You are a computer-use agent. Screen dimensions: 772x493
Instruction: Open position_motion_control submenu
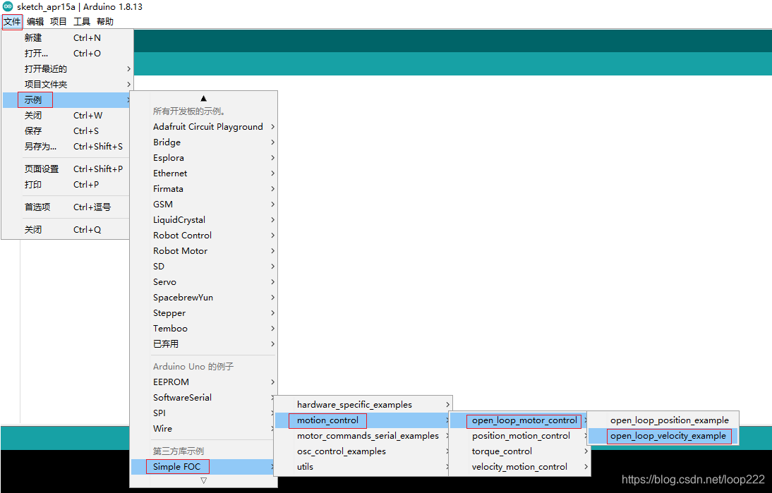point(520,435)
